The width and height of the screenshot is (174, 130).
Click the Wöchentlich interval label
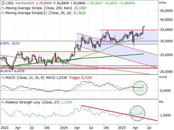pyautogui.click(x=25, y=3)
